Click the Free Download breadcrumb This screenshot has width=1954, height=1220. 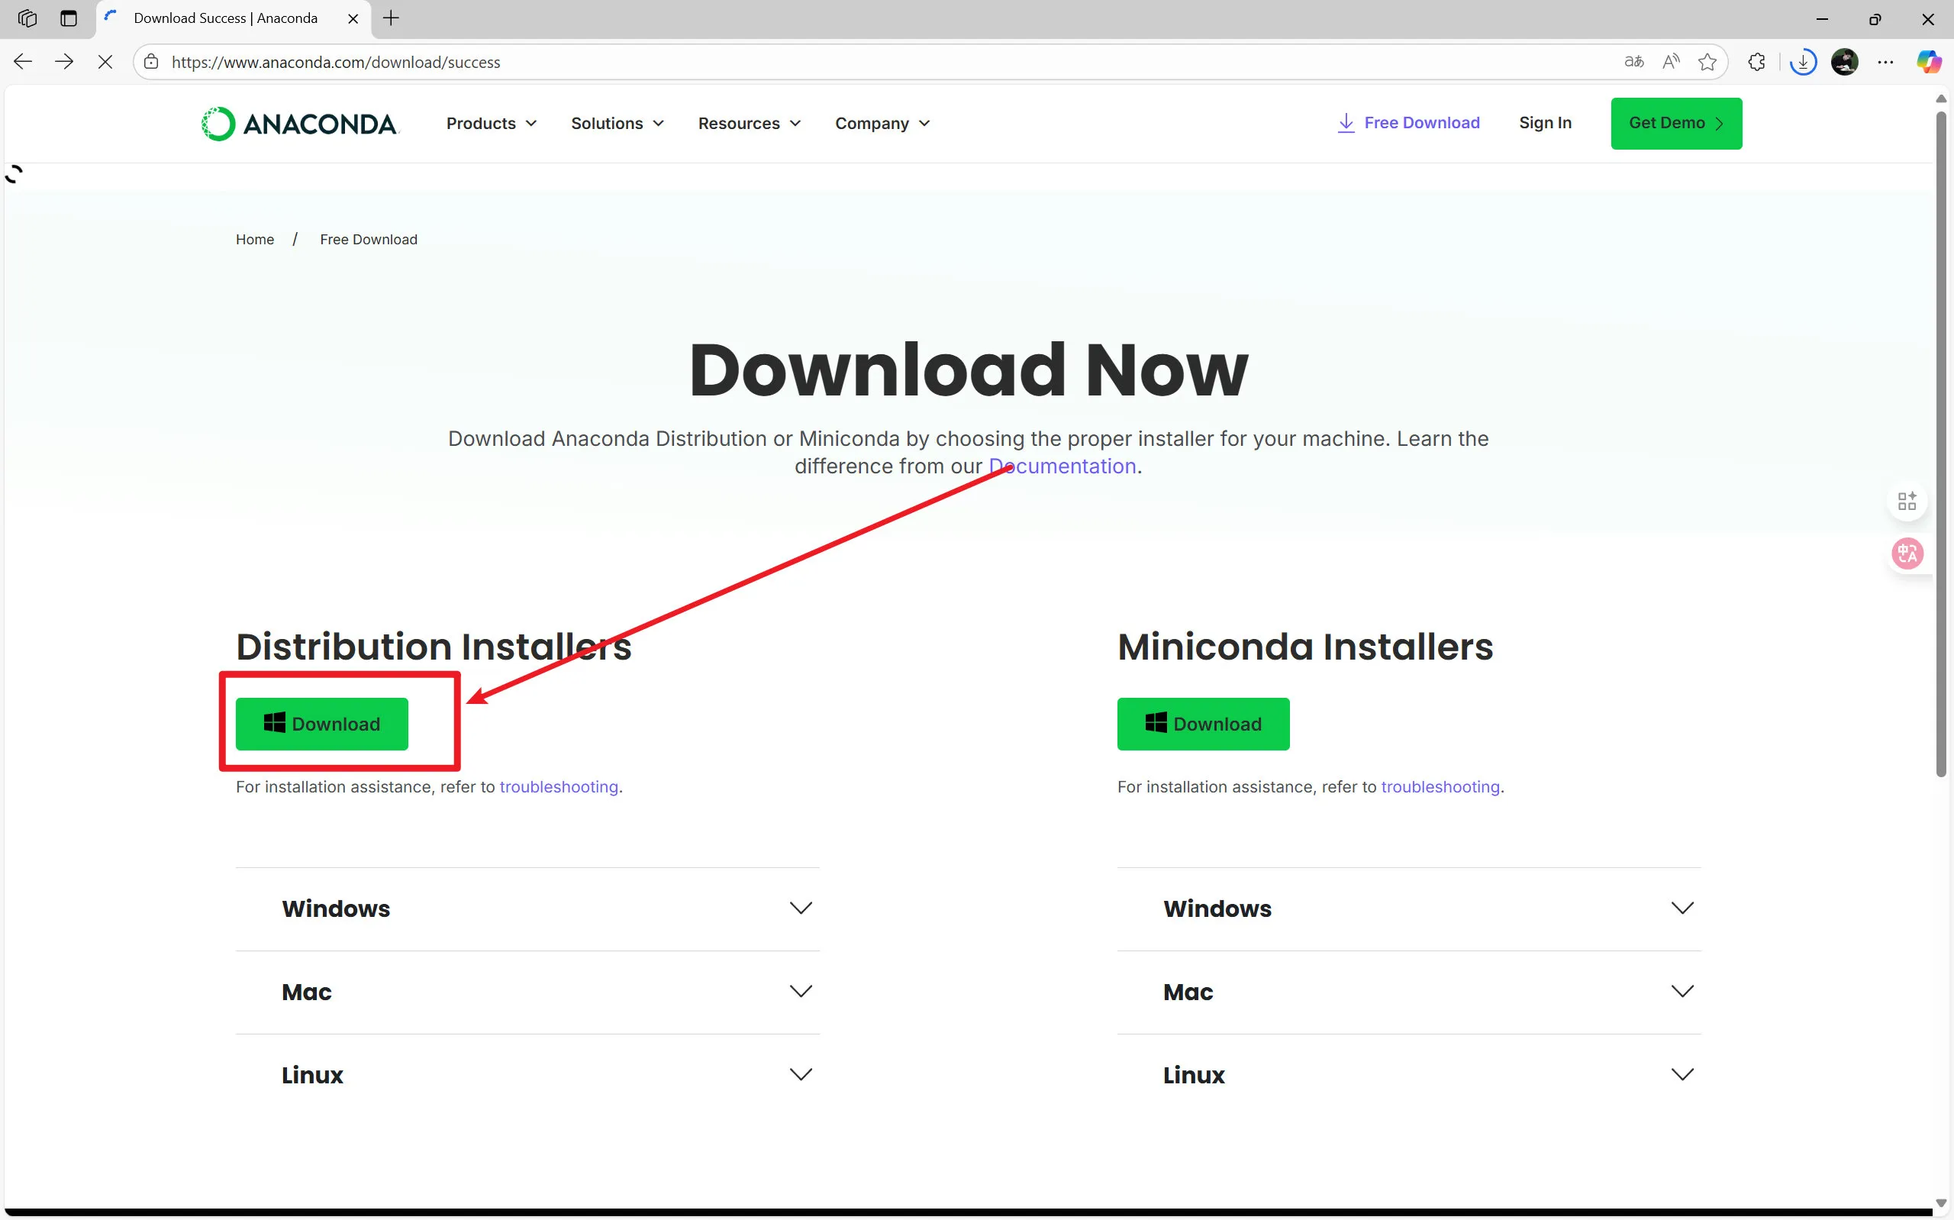coord(369,240)
